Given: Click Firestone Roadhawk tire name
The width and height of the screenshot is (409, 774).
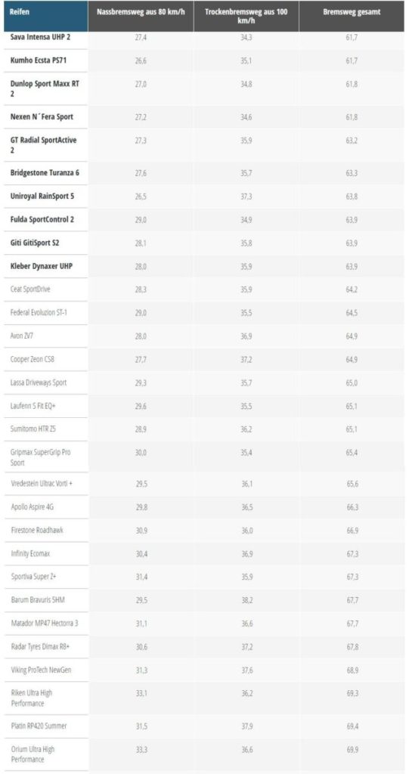Looking at the screenshot, I should [x=37, y=530].
